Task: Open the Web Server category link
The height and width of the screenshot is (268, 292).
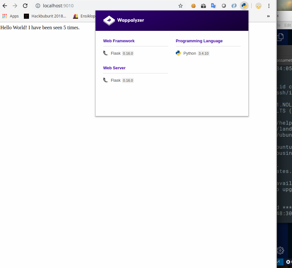Action: pyautogui.click(x=114, y=68)
